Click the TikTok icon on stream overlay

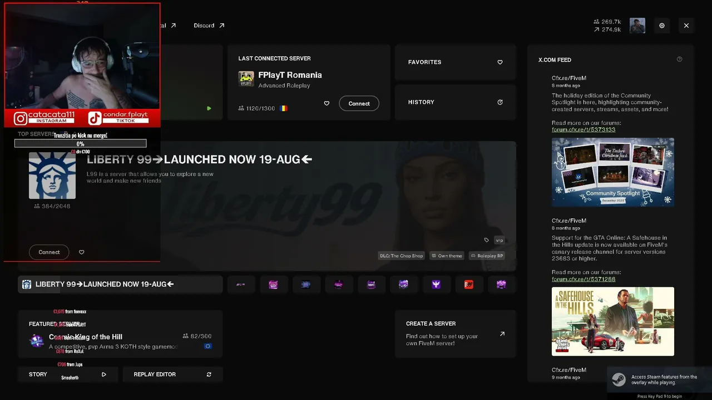point(95,118)
